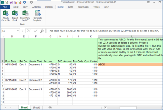
Task: Click the Cancel X in formula bar
Action: 29,31
